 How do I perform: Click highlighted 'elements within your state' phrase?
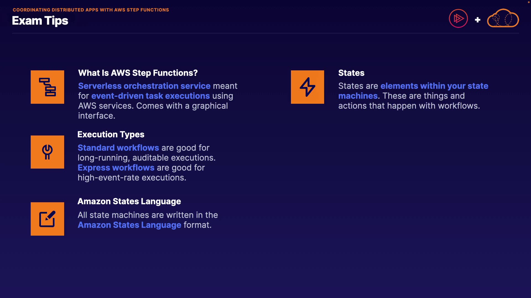[x=434, y=86]
